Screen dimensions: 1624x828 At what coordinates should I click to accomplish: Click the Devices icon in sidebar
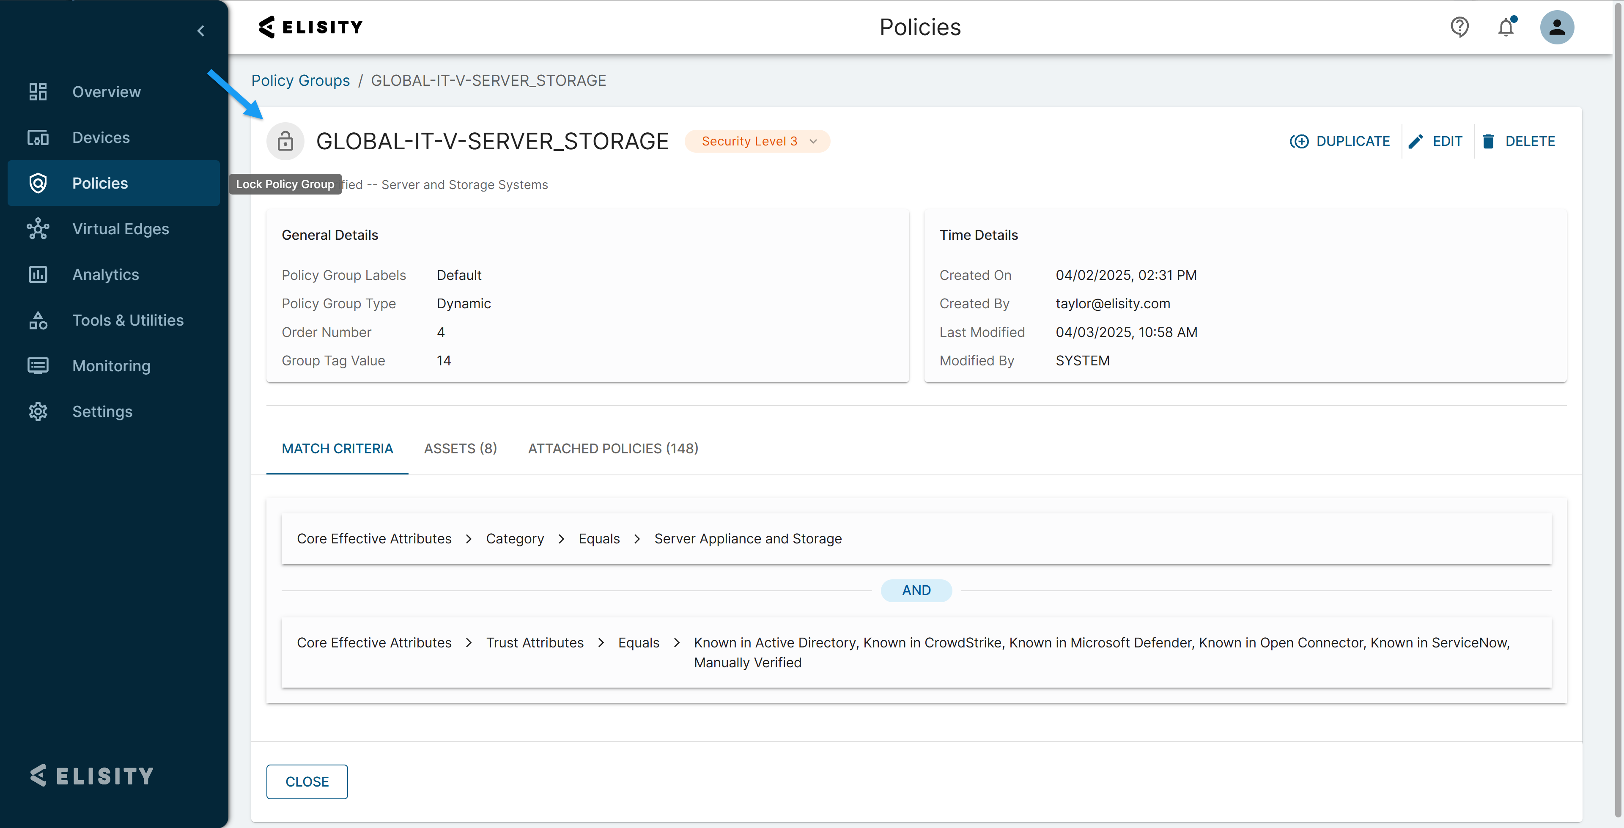tap(38, 137)
